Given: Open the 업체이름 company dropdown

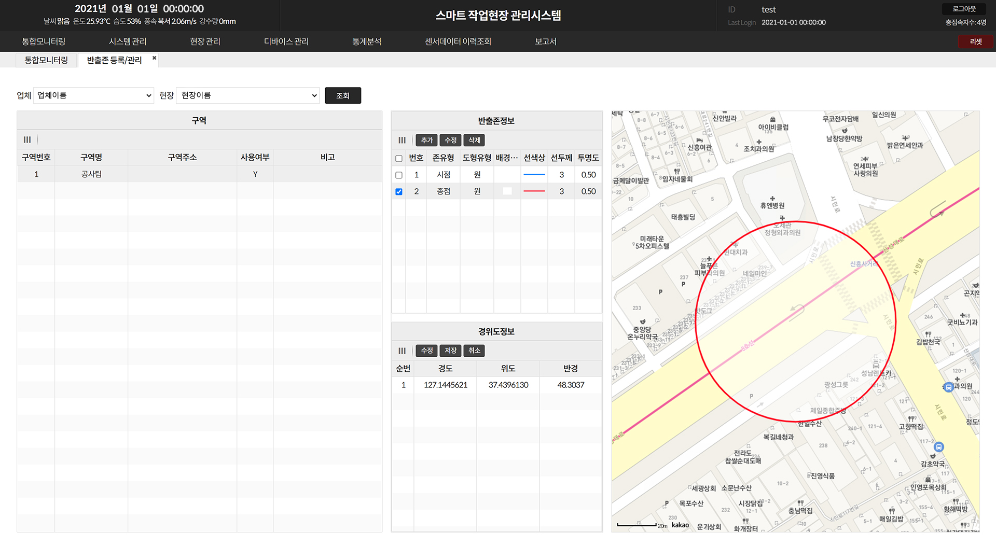Looking at the screenshot, I should coord(94,95).
